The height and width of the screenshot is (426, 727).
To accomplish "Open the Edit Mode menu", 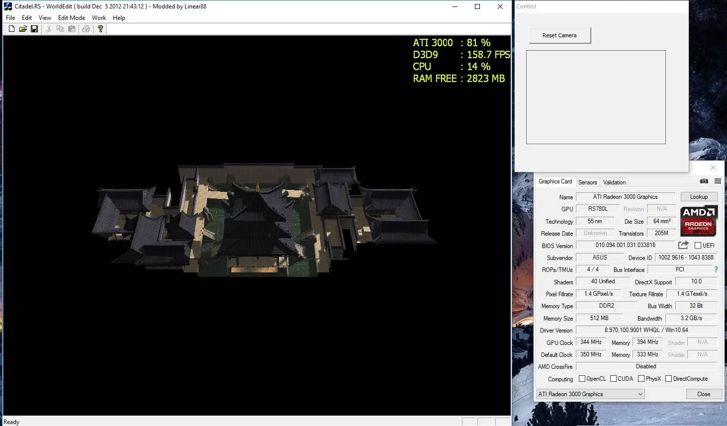I will click(72, 18).
